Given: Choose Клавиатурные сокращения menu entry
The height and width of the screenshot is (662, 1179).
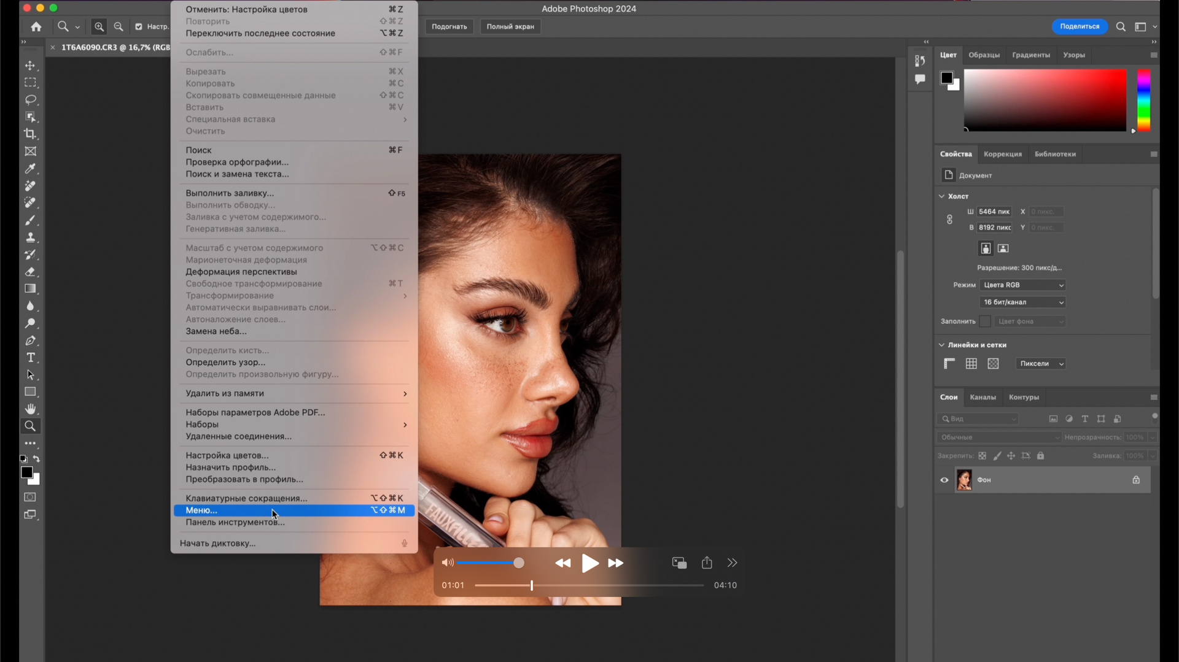Looking at the screenshot, I should (x=246, y=498).
